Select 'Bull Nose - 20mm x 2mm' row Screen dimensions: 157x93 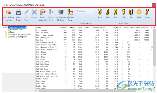94,71
